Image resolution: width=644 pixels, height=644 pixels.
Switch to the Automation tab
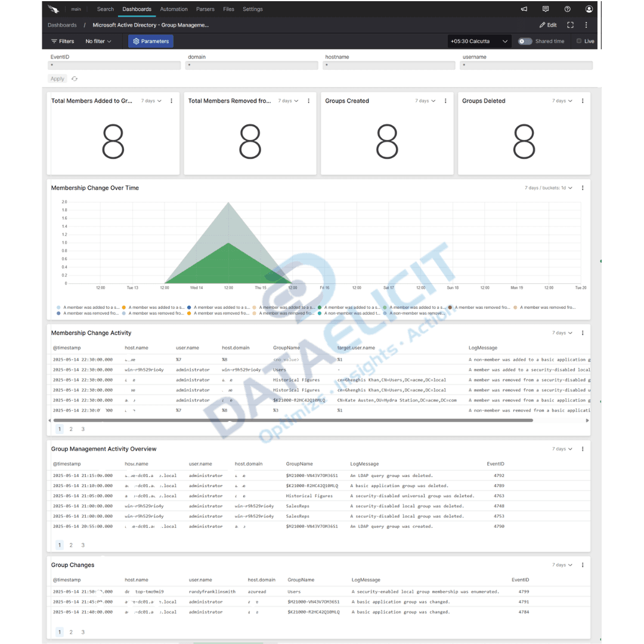coord(174,9)
